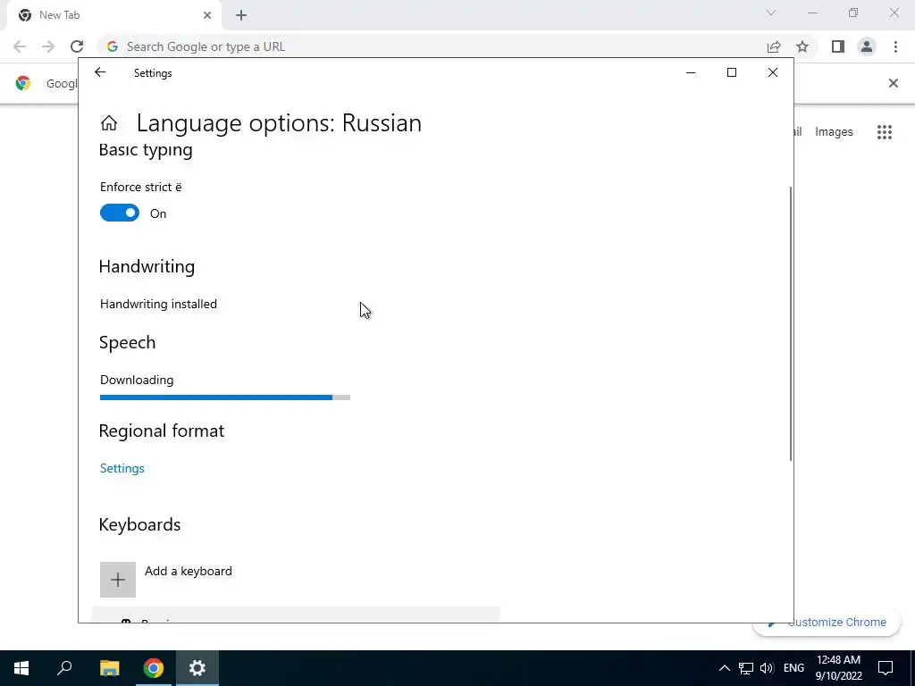Click the Settings gear in the taskbar
Screen dimensions: 915x686
point(197,668)
